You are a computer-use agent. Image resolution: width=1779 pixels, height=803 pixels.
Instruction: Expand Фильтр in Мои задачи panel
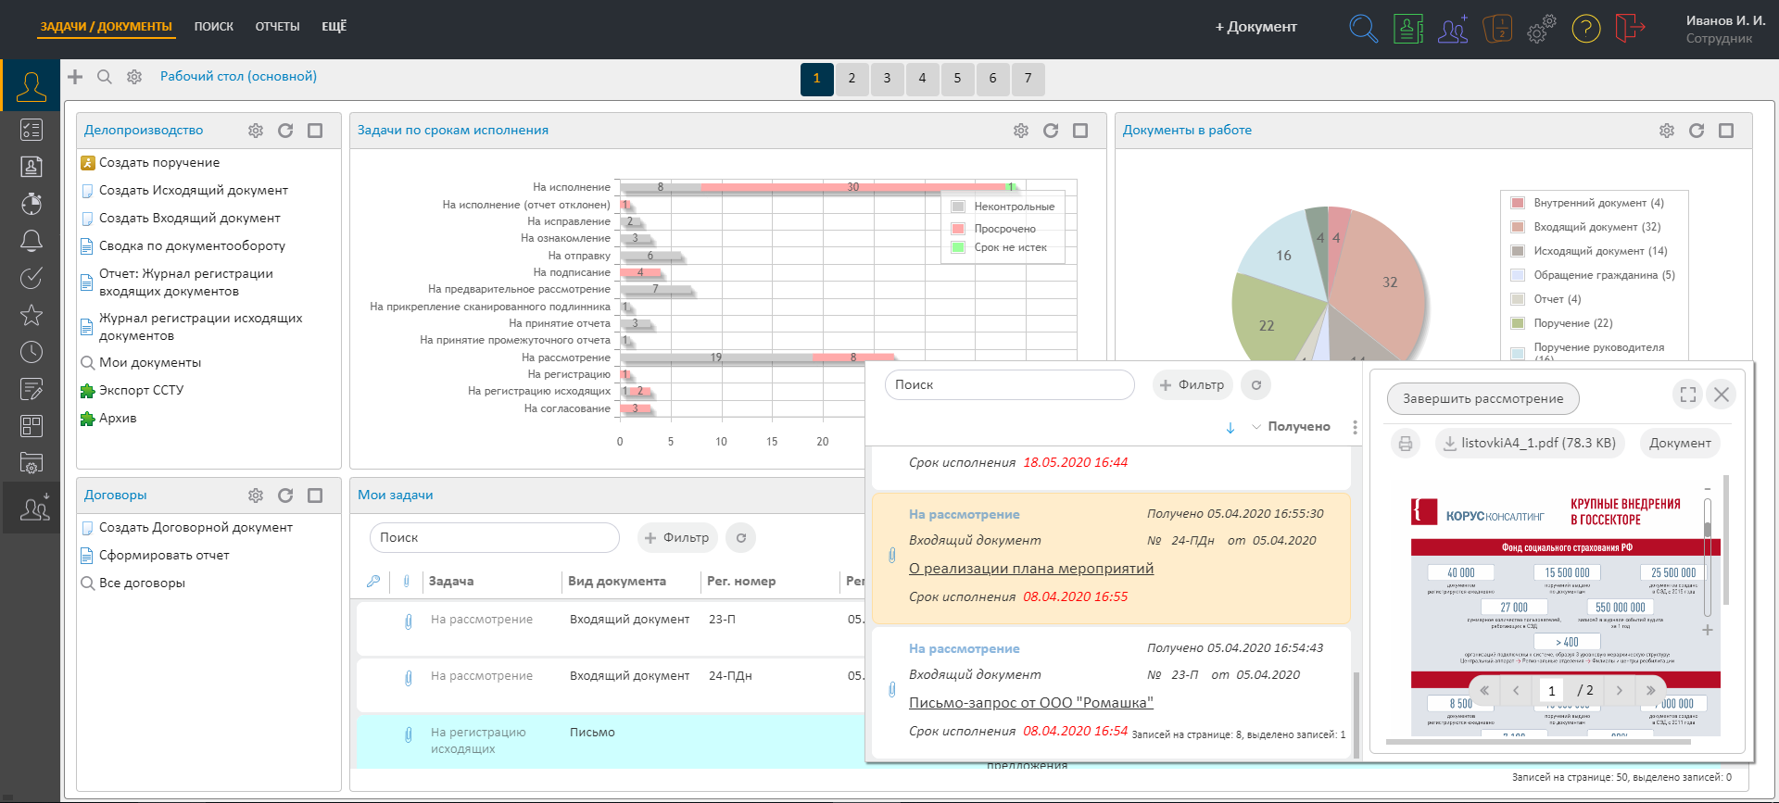coord(676,538)
